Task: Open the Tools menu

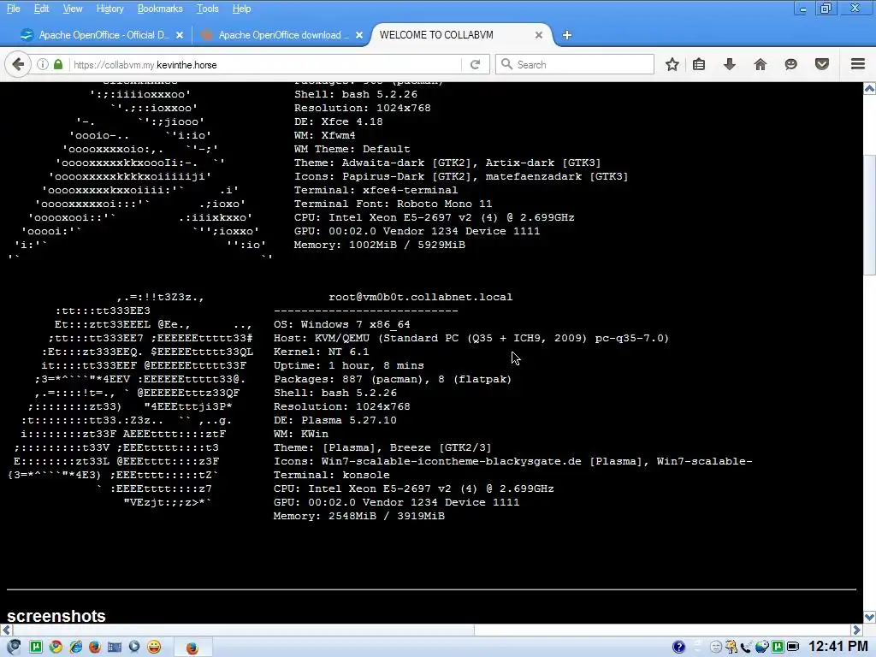Action: (x=207, y=9)
